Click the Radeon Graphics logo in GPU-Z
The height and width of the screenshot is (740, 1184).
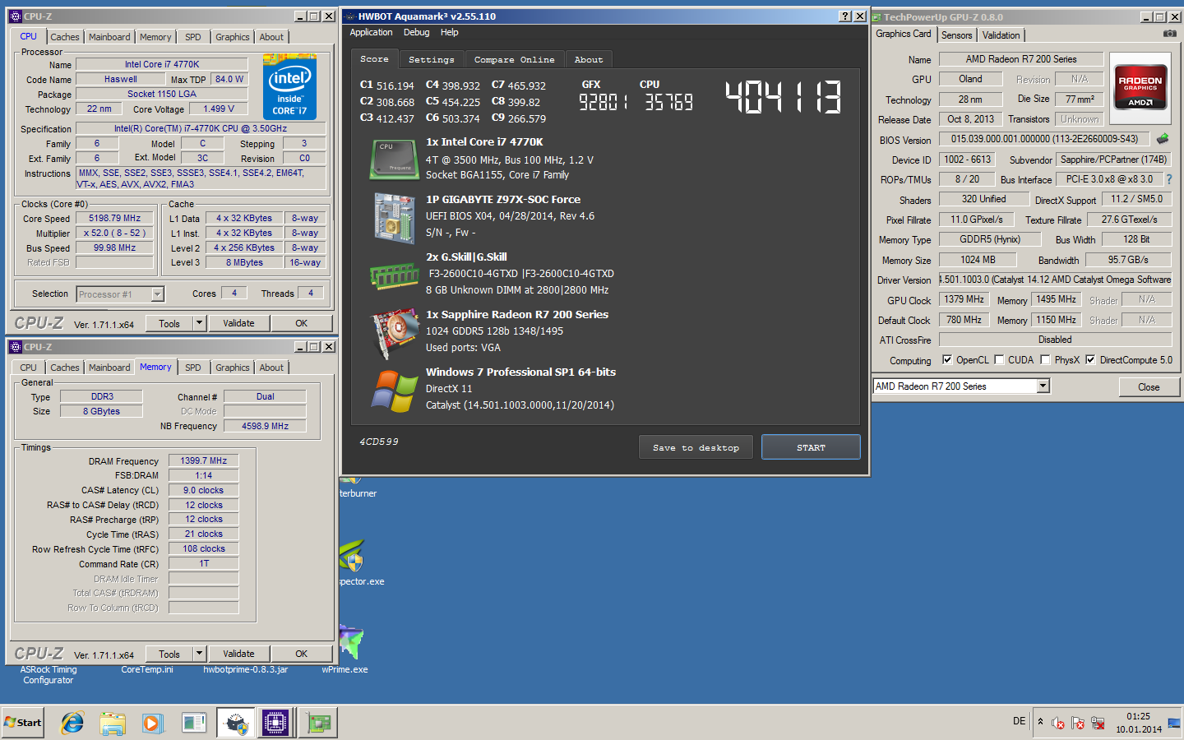1140,87
